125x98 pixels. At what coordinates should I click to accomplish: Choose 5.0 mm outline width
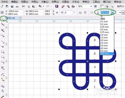coord(107,51)
